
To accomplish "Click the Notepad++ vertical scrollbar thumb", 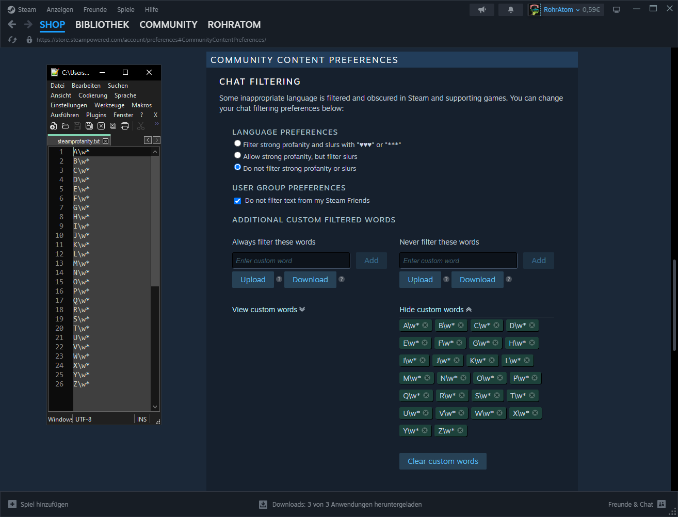I will tap(155, 221).
